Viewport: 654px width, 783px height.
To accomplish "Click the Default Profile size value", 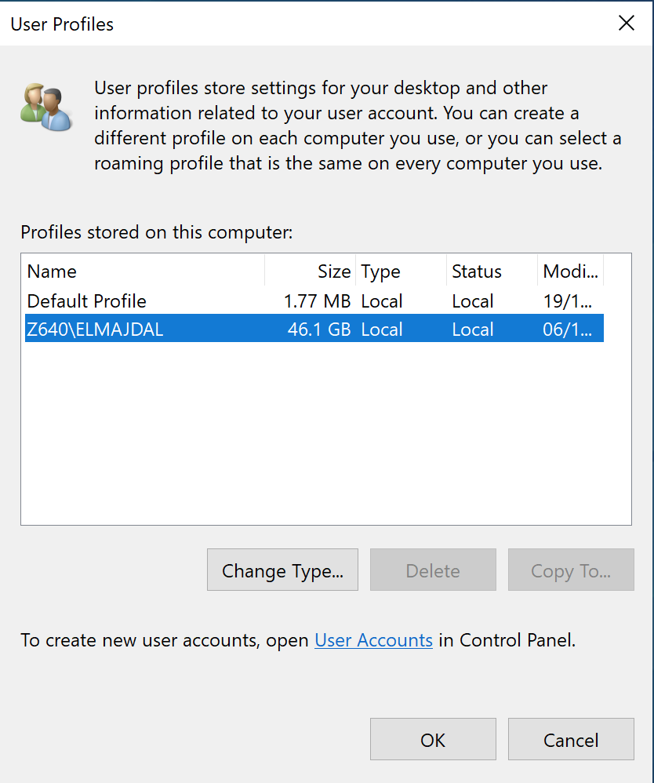I will point(317,300).
